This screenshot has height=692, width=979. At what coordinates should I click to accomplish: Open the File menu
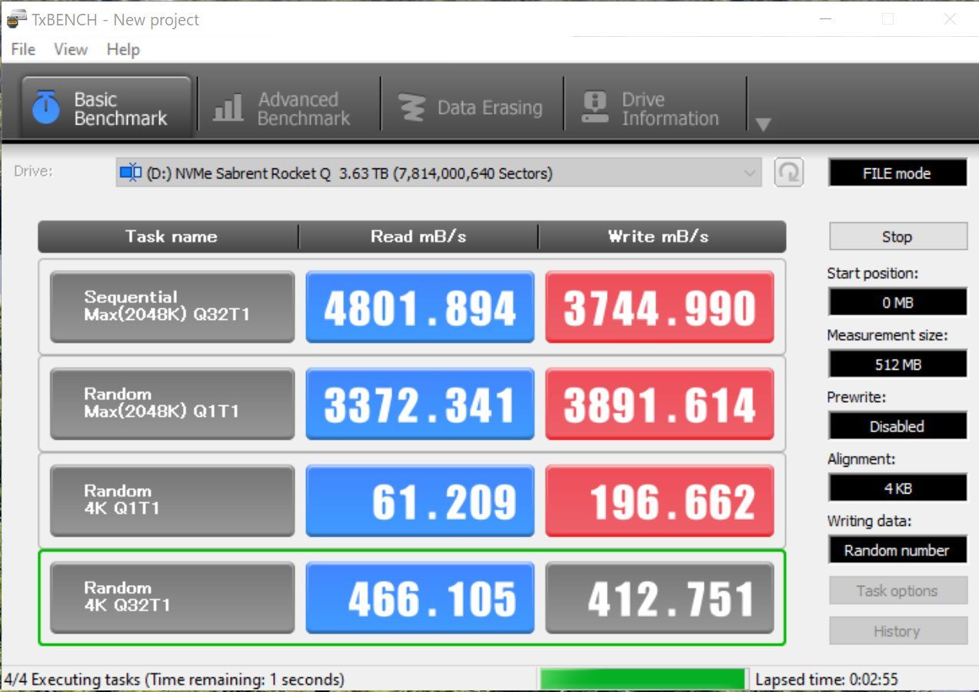(23, 49)
